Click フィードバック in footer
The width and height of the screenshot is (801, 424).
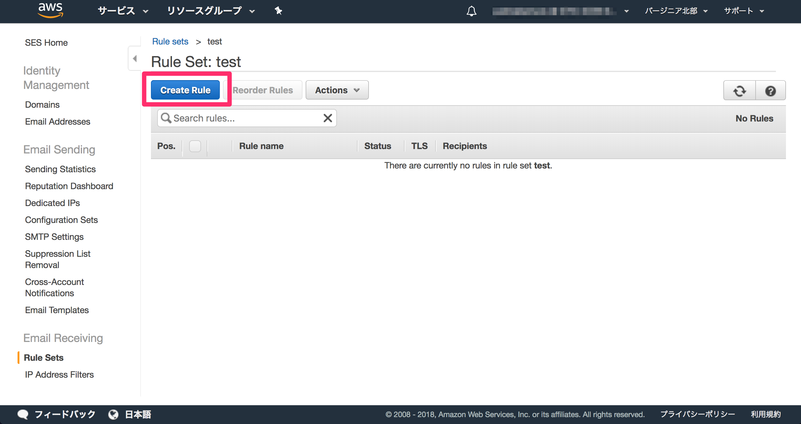click(65, 414)
